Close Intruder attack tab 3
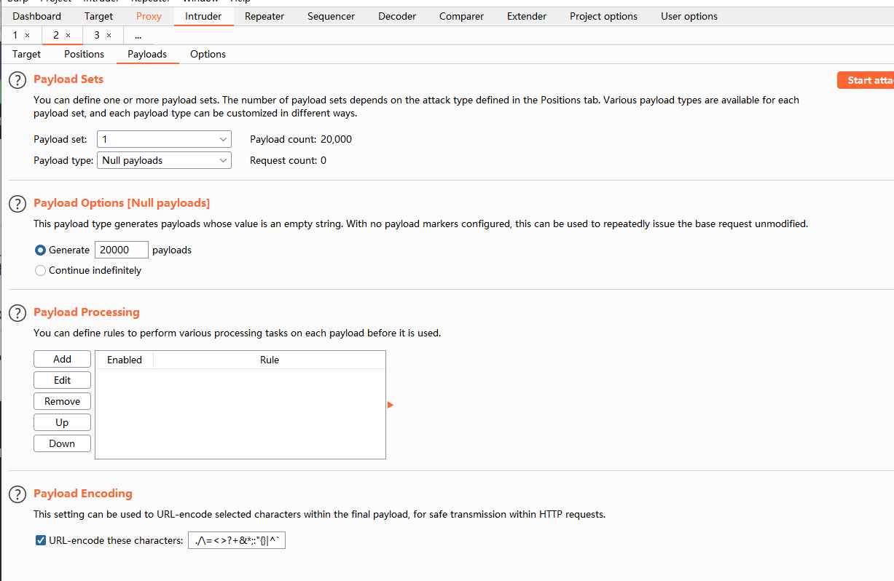894x581 pixels. pos(109,36)
